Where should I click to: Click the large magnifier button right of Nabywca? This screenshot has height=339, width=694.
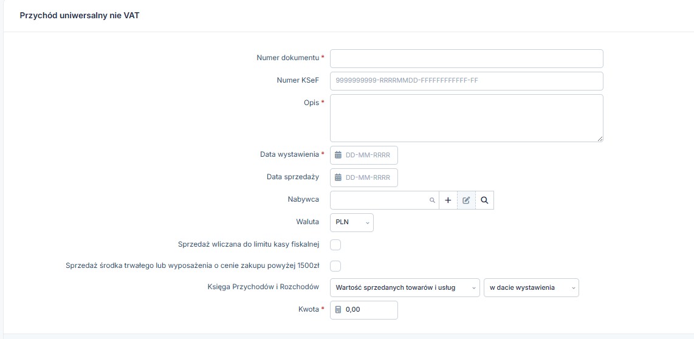484,200
